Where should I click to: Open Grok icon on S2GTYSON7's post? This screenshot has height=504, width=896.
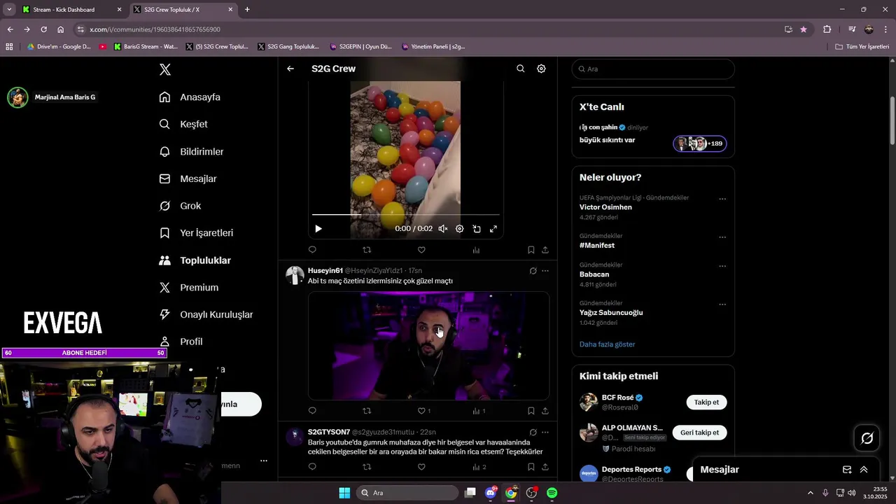point(533,432)
